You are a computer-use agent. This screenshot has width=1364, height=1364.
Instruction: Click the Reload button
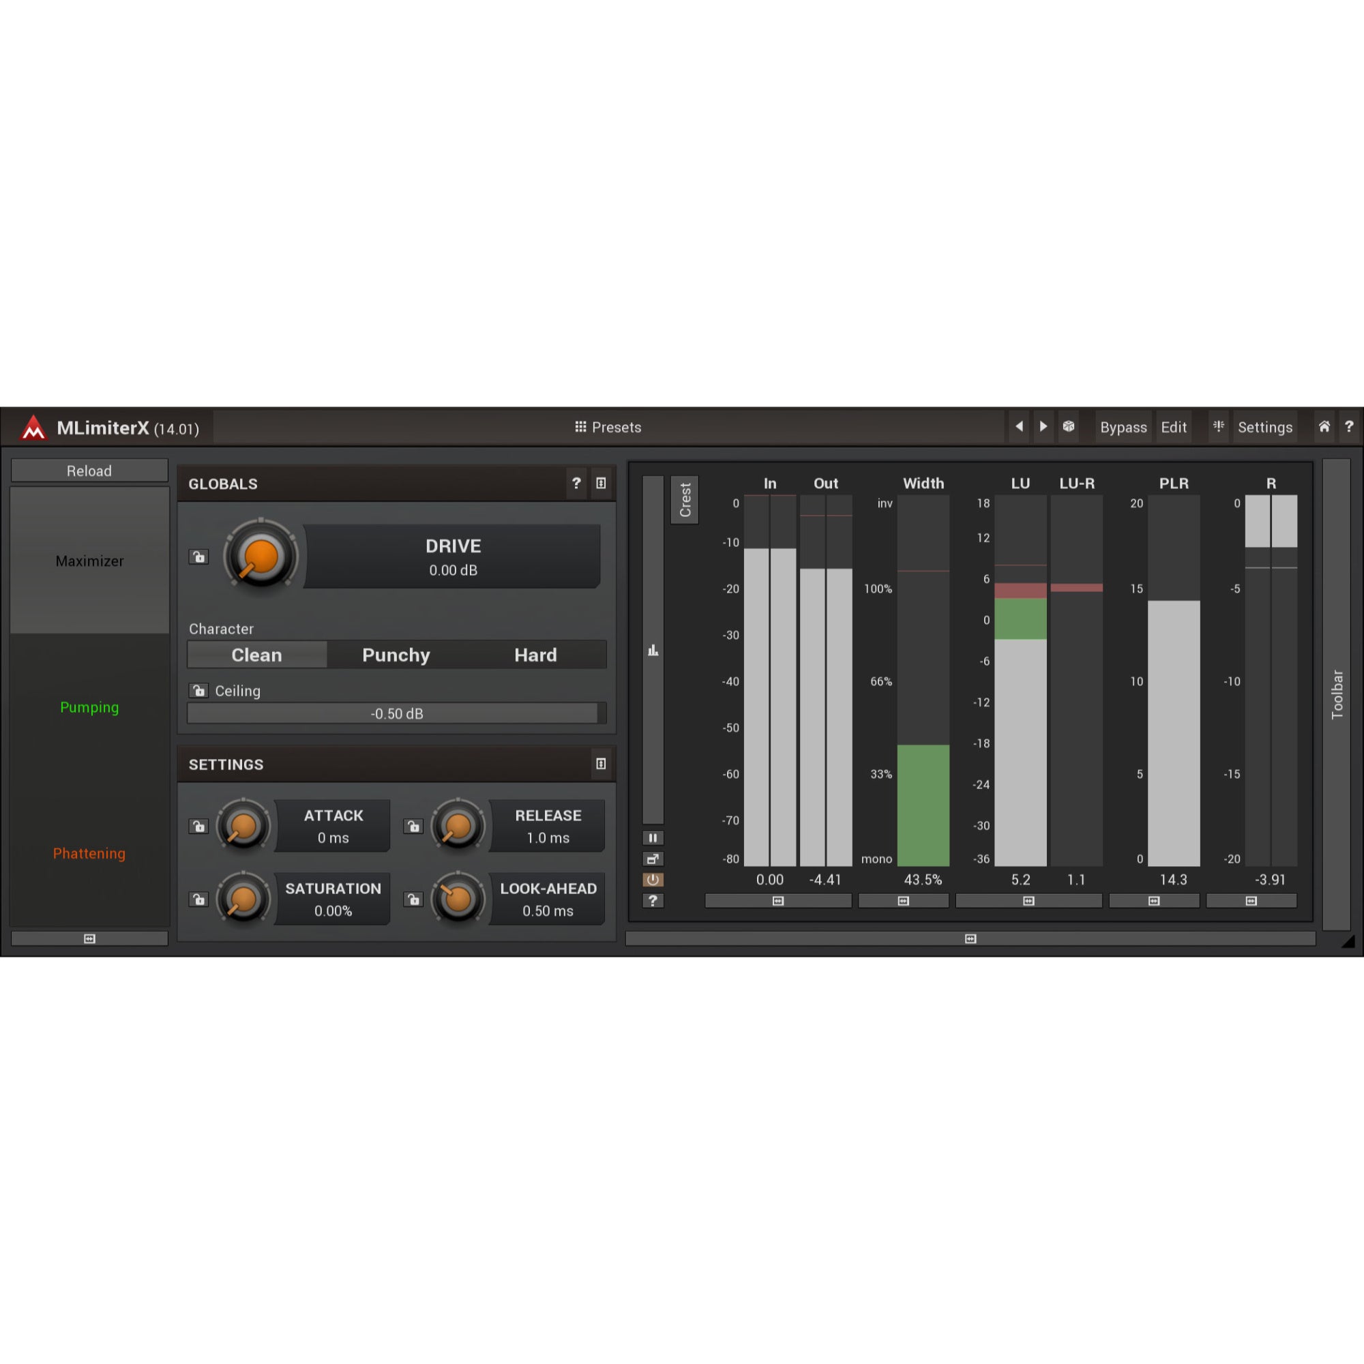(89, 471)
